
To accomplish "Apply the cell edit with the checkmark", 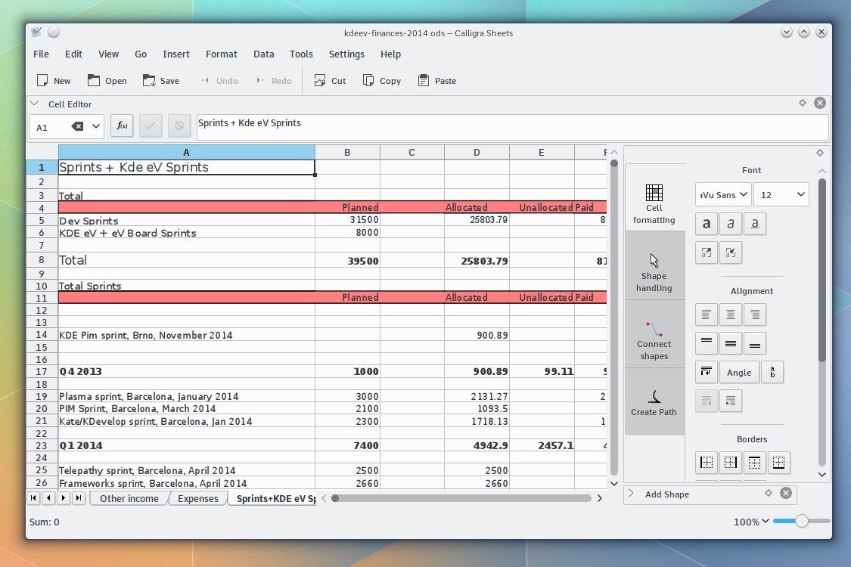I will click(151, 126).
